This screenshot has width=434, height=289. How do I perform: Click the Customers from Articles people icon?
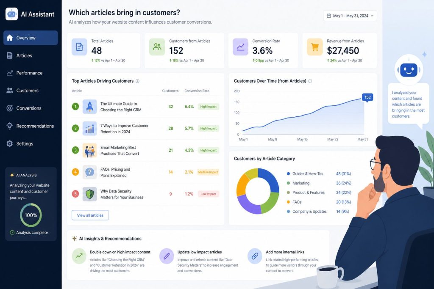coord(157,47)
